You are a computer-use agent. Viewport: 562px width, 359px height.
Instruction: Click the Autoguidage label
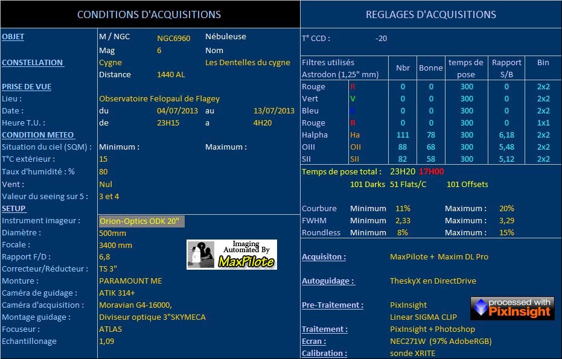[x=328, y=281]
